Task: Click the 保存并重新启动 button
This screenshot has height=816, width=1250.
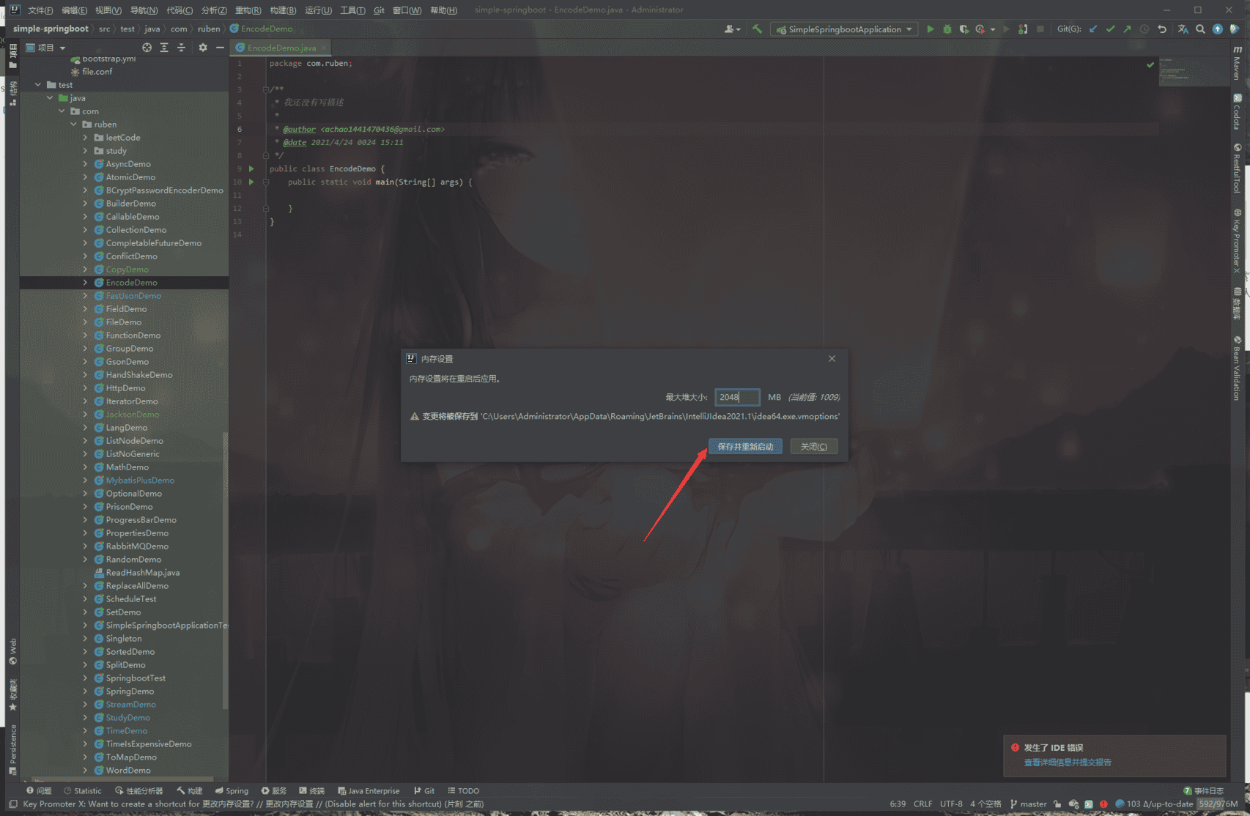Action: coord(745,447)
